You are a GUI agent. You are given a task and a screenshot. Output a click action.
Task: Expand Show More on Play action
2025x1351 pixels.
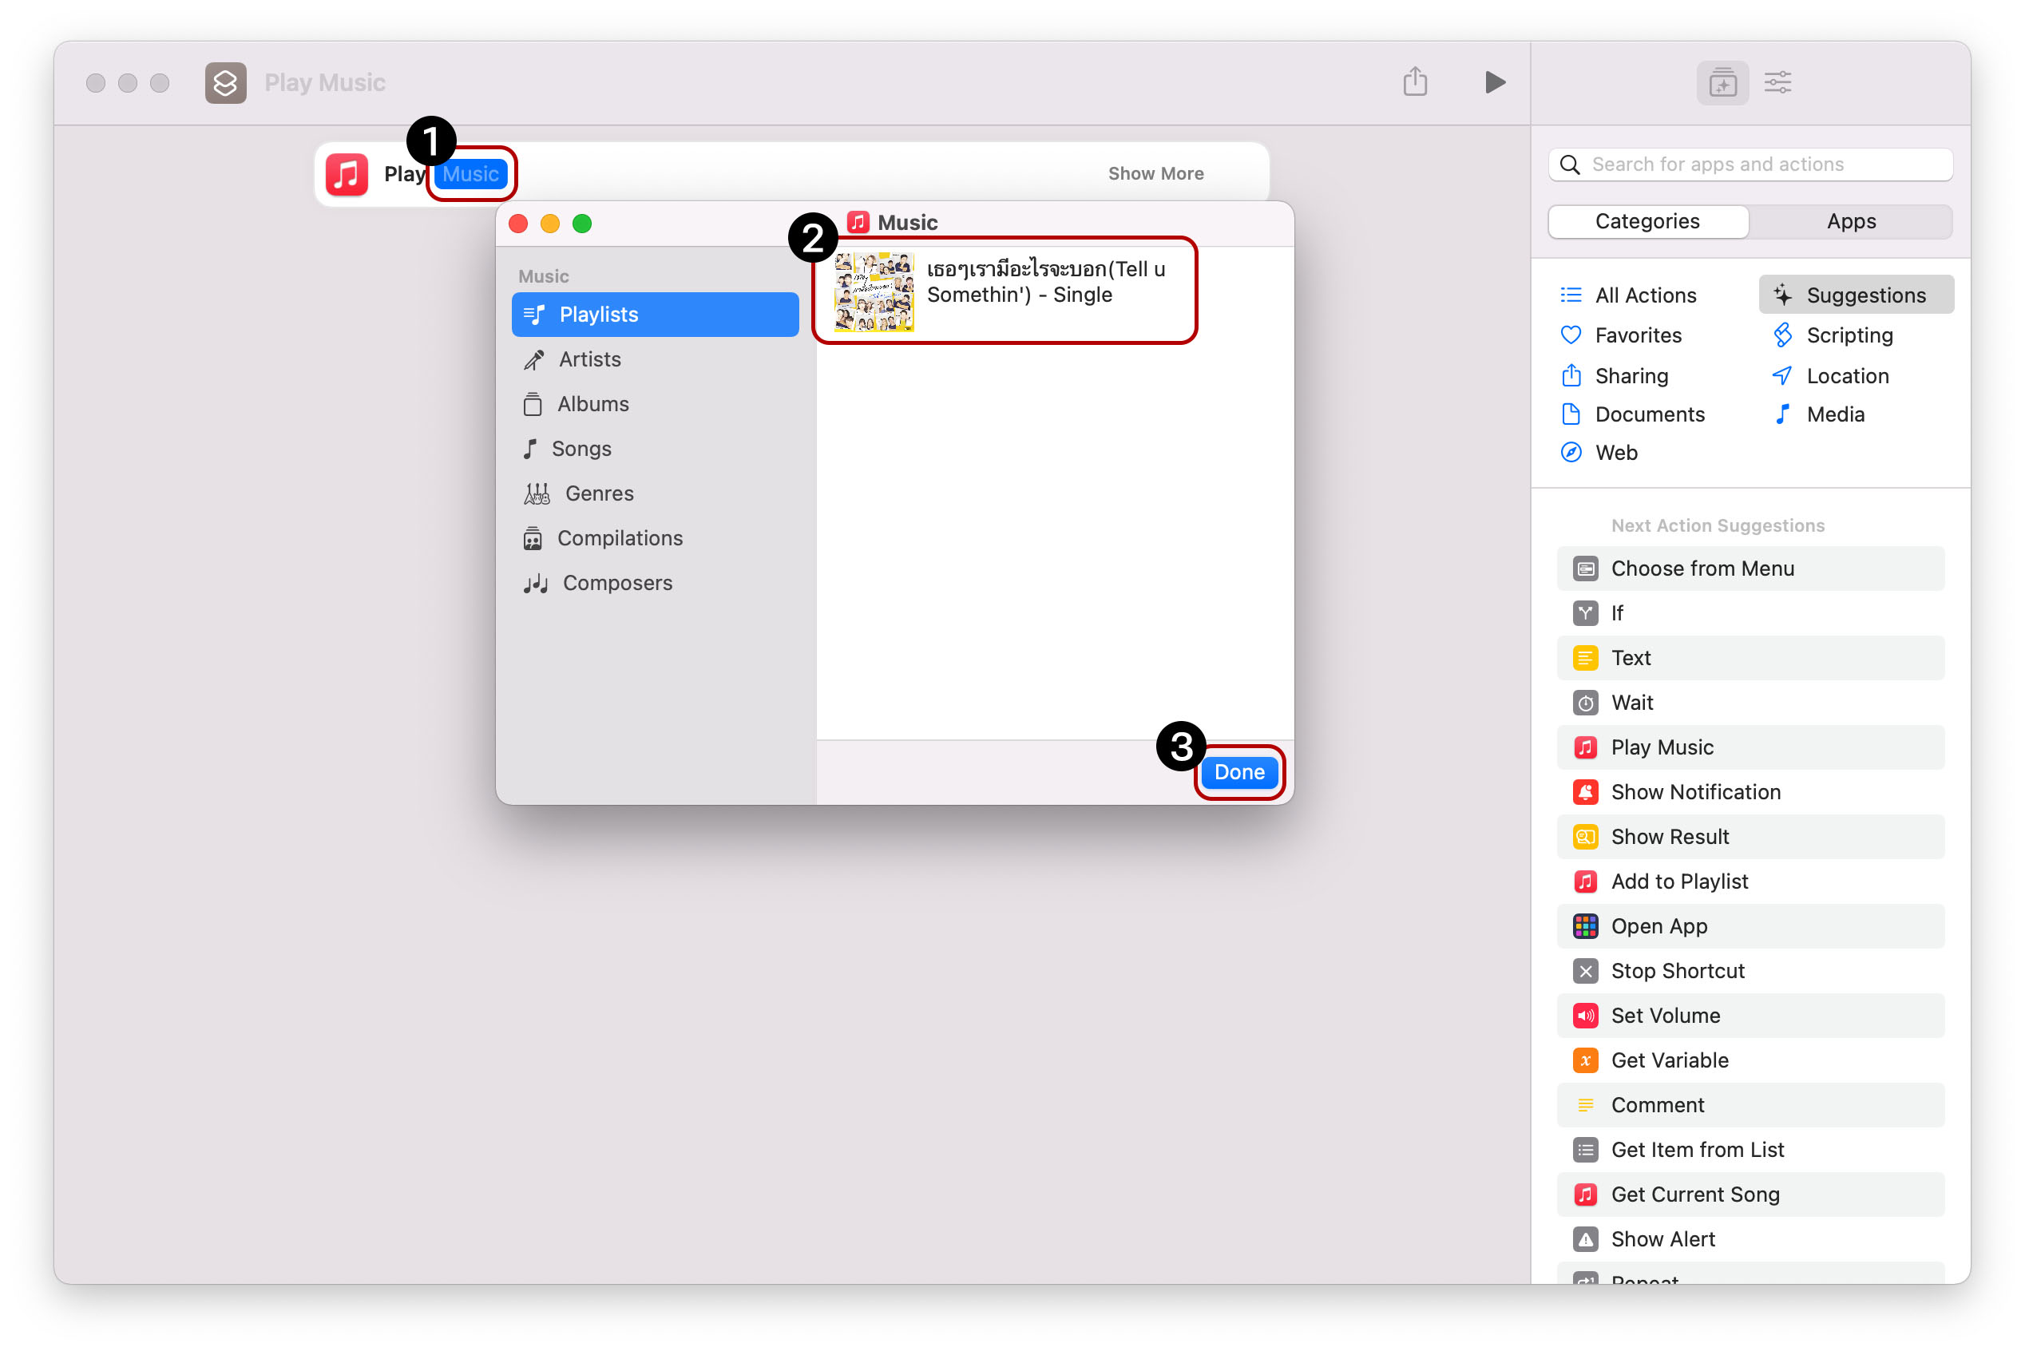pos(1155,173)
